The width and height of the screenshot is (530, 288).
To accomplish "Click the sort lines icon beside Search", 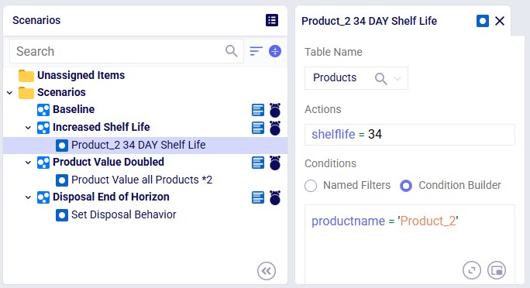I will 256,51.
